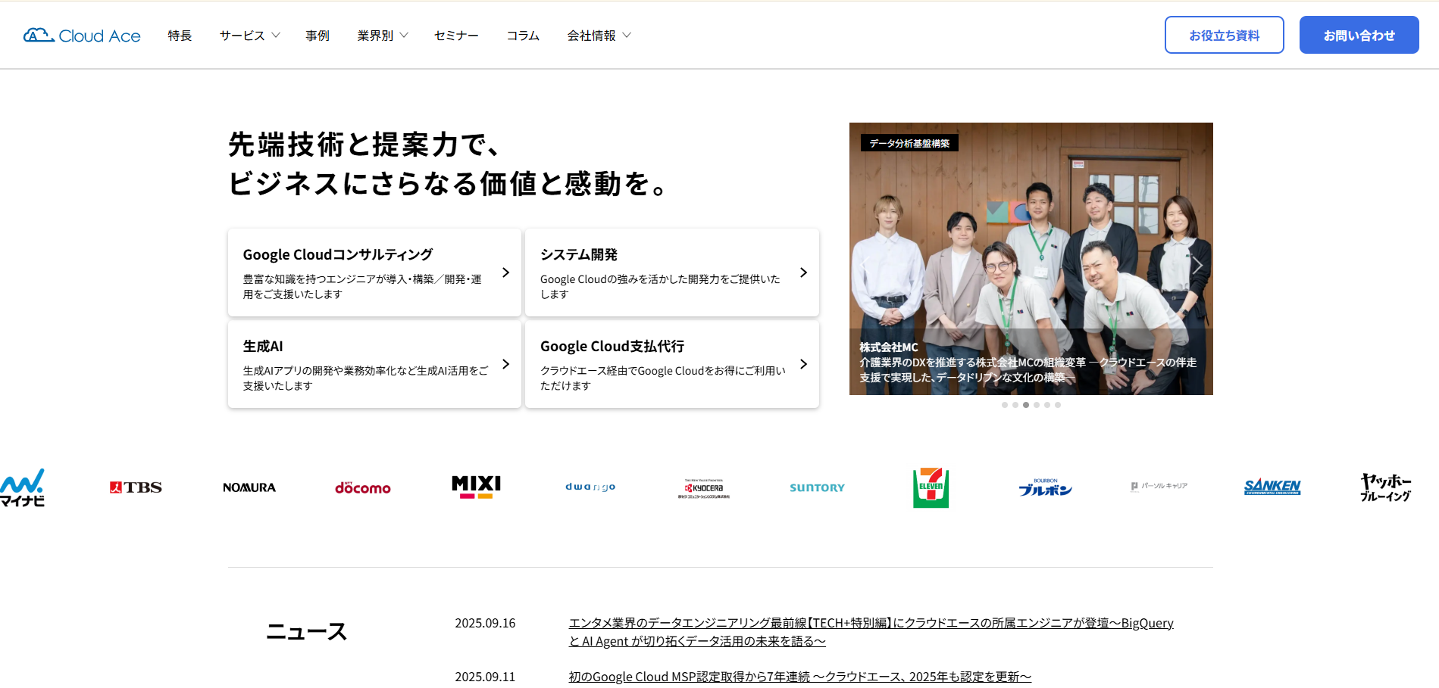
Task: Select the last carousel pagination dot
Action: click(1058, 405)
